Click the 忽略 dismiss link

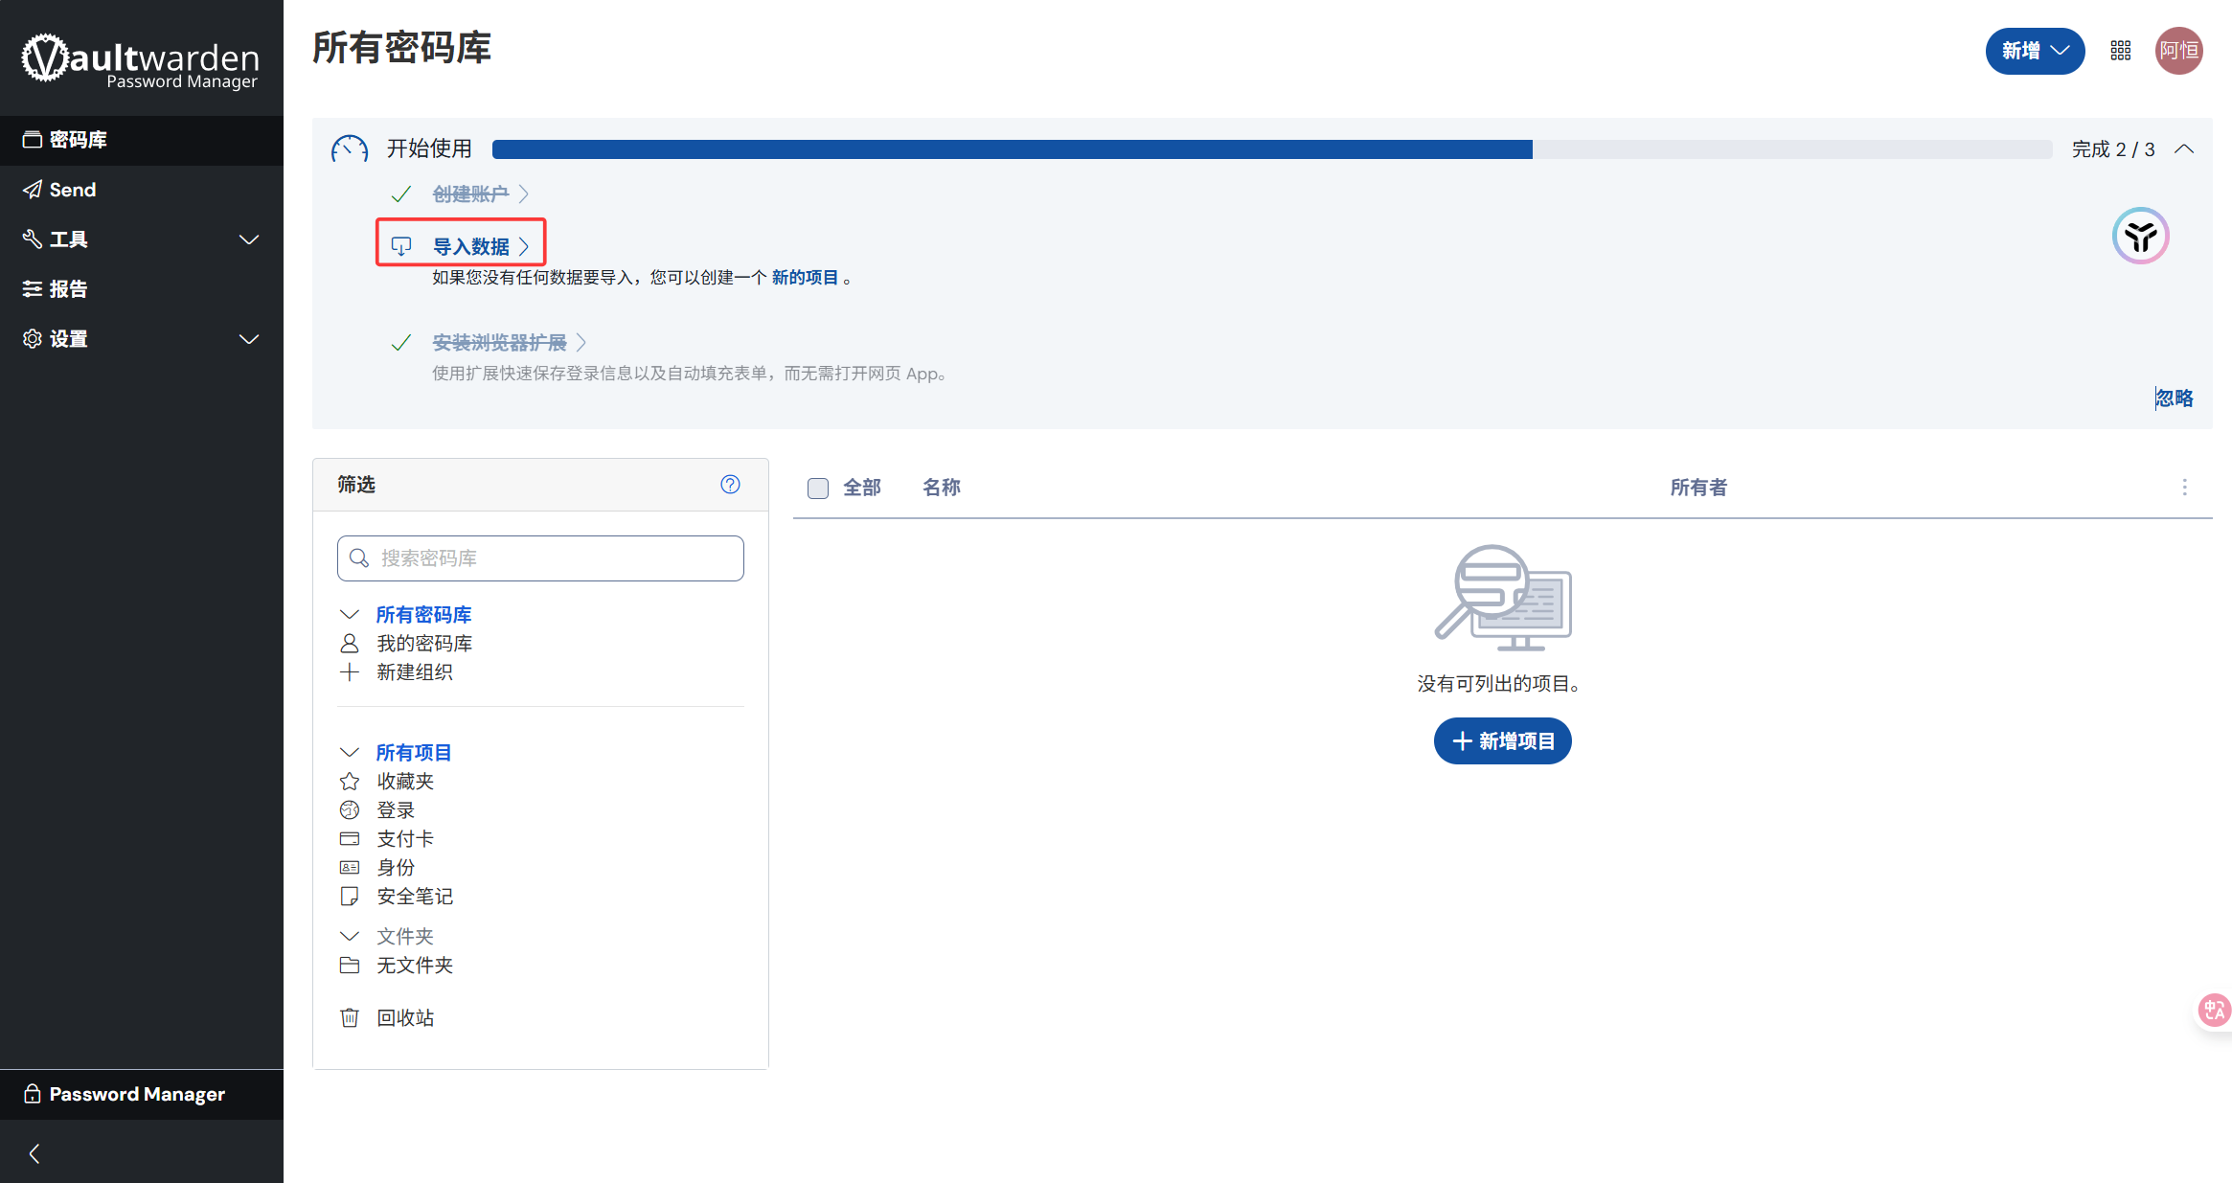(2175, 398)
